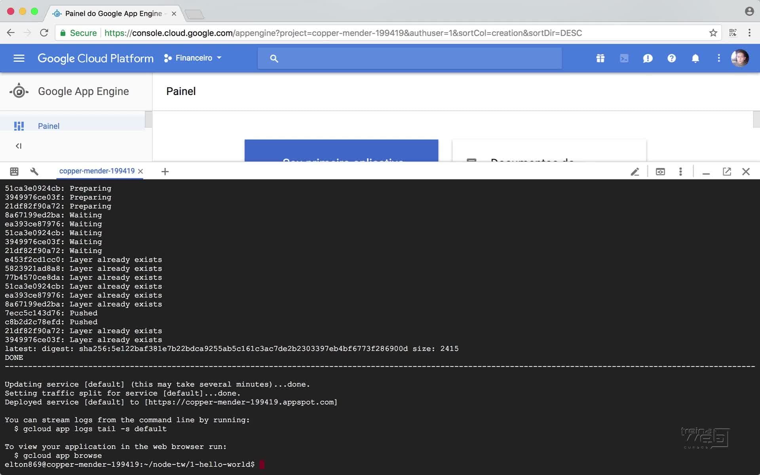Image resolution: width=760 pixels, height=475 pixels.
Task: Click the Chrome profile icon
Action: [x=749, y=11]
